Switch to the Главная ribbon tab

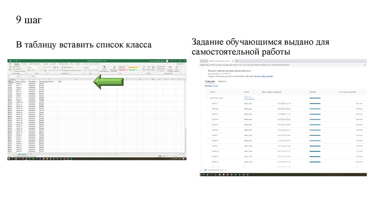tap(17, 64)
